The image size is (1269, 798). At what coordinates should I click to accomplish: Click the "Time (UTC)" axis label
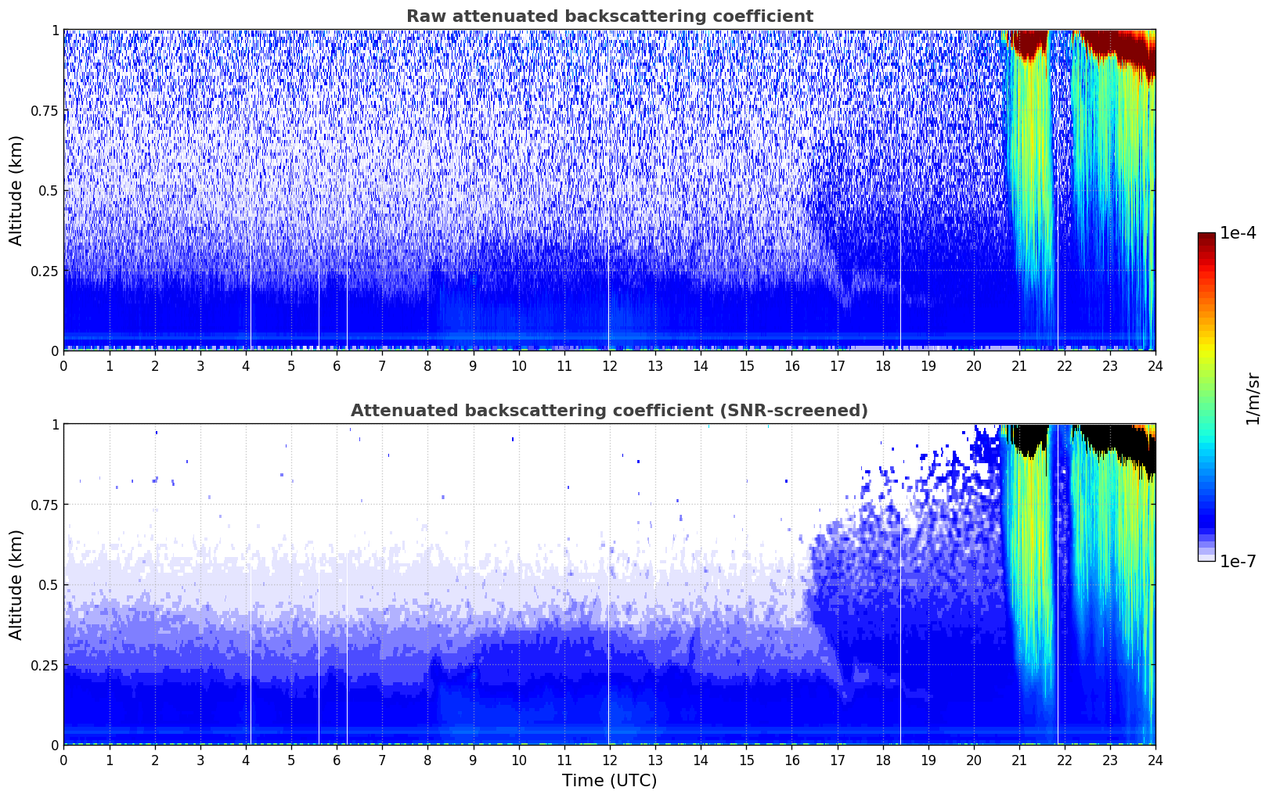pyautogui.click(x=609, y=781)
